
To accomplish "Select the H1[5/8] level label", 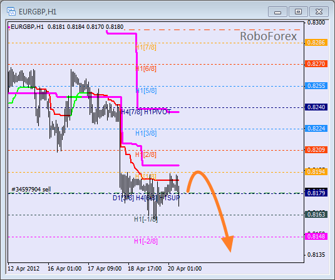I will coord(146,90).
